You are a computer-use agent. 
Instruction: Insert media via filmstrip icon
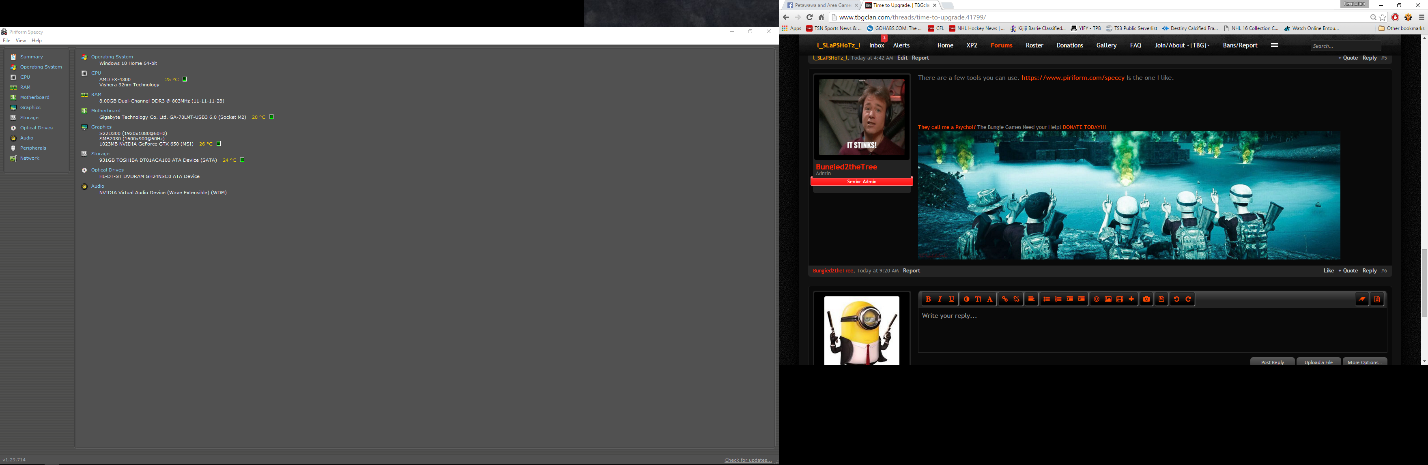click(1119, 299)
